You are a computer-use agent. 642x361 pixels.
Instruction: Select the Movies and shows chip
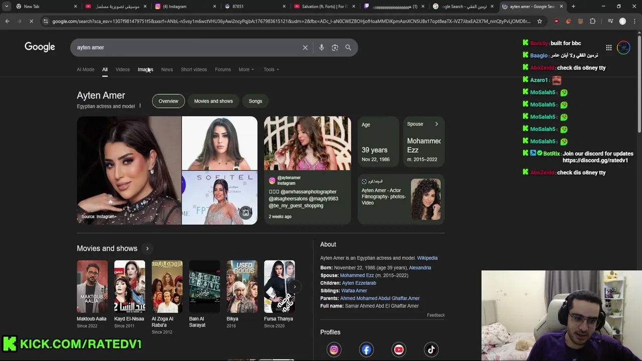(213, 101)
